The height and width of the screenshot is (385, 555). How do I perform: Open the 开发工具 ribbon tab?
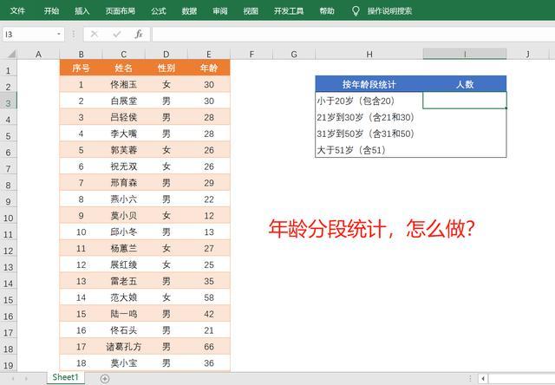pyautogui.click(x=289, y=11)
